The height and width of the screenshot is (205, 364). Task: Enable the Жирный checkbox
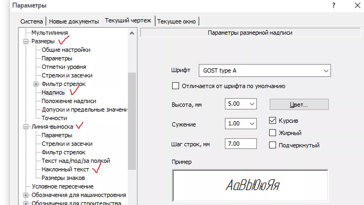tap(272, 133)
